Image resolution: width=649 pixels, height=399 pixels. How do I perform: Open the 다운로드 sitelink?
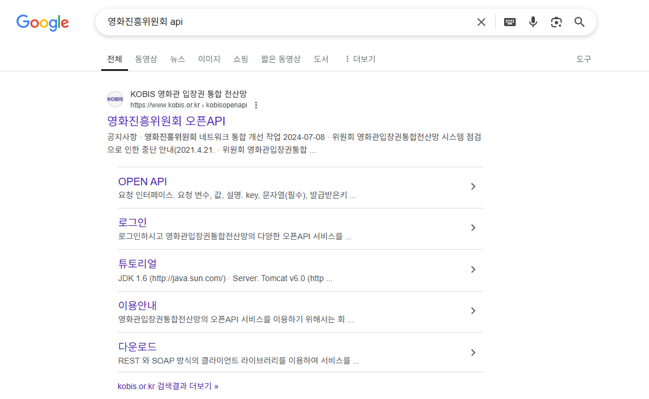click(137, 347)
